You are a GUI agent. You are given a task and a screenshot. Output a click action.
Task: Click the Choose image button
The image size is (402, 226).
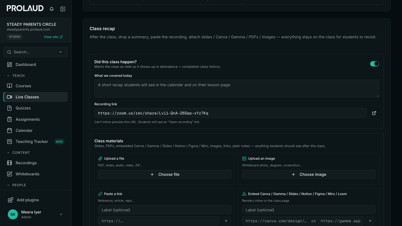click(309, 175)
